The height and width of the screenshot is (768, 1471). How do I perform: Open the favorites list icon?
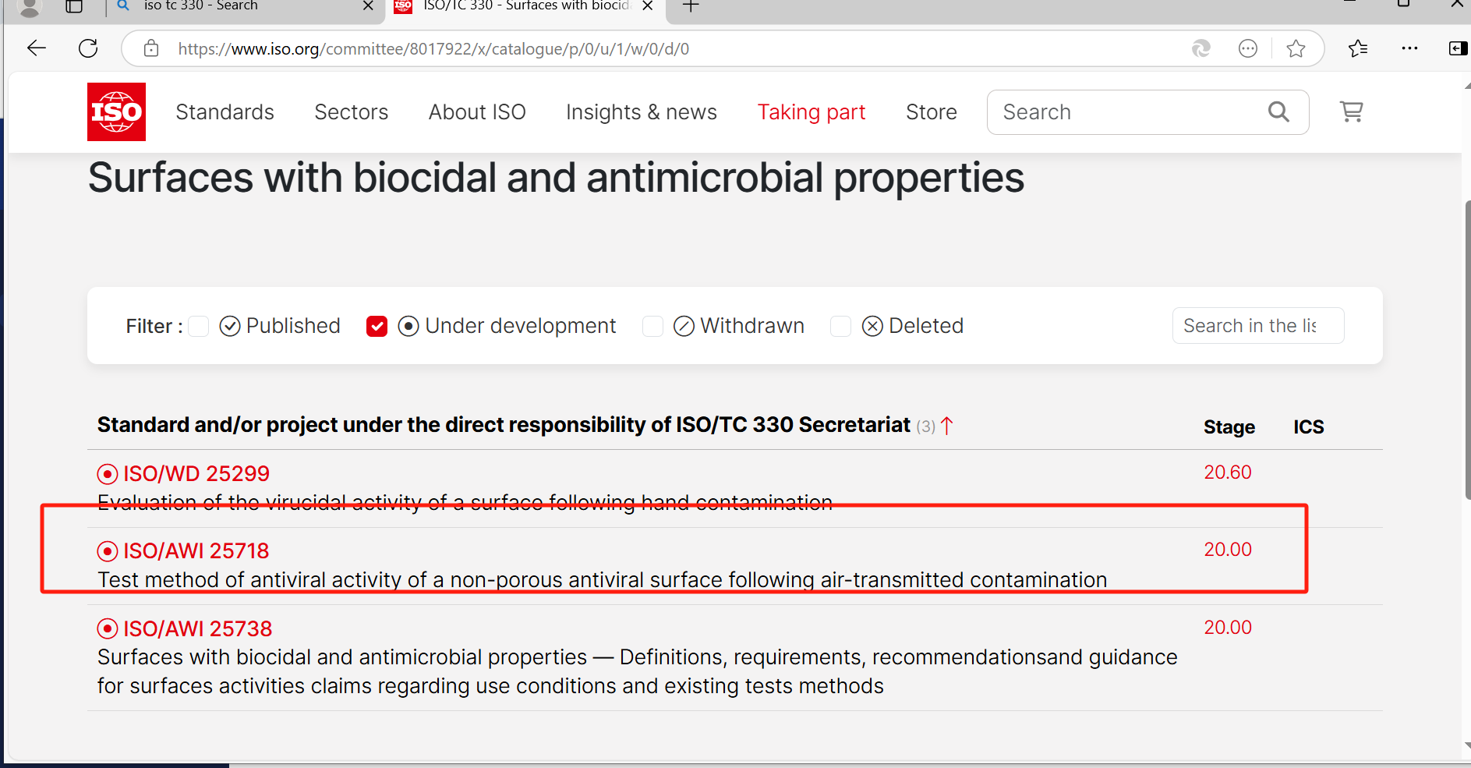pos(1358,48)
